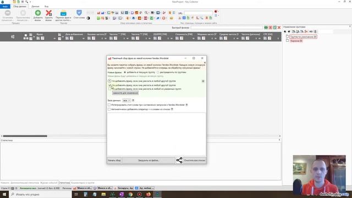Toggle checkbox under Фраза column header
This screenshot has width=352, height=198.
[x=38, y=38]
